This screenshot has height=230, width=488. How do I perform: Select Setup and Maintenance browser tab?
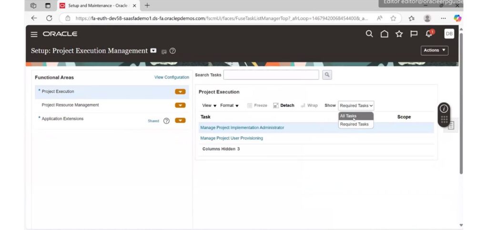pyautogui.click(x=98, y=6)
